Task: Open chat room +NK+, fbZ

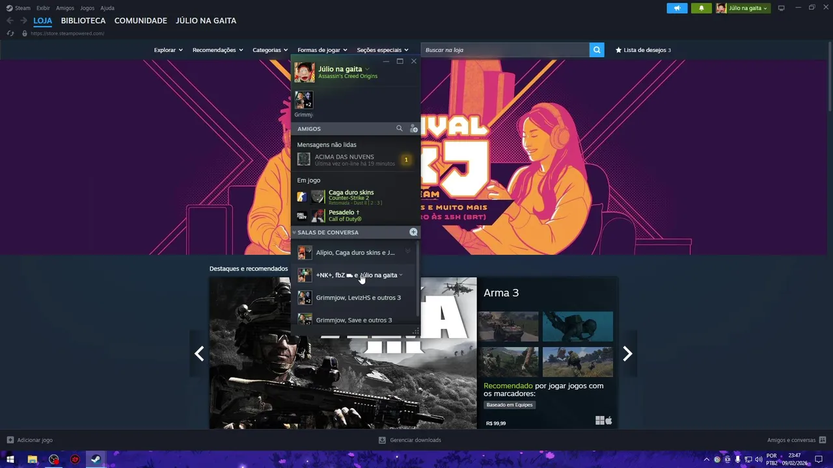Action: [352, 275]
